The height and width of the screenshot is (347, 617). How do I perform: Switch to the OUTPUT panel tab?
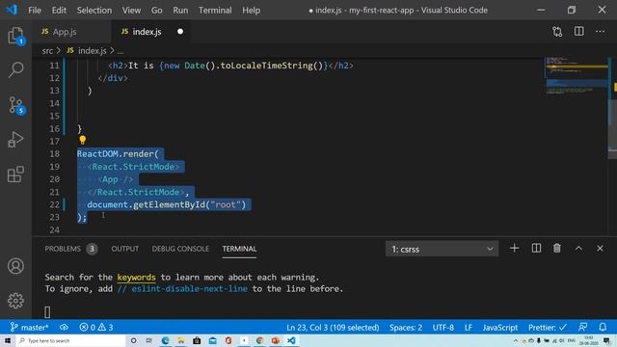point(124,249)
